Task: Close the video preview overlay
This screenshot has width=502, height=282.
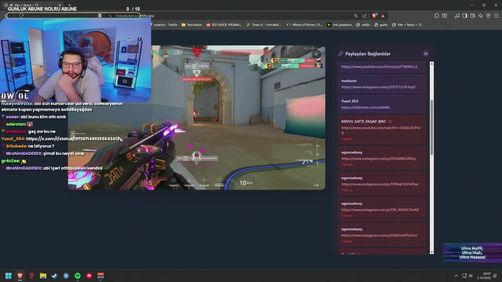Action: [x=316, y=54]
